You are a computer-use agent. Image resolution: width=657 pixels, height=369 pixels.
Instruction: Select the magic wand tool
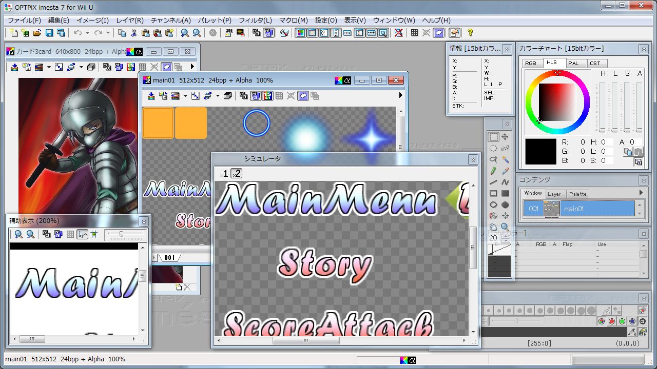(505, 159)
